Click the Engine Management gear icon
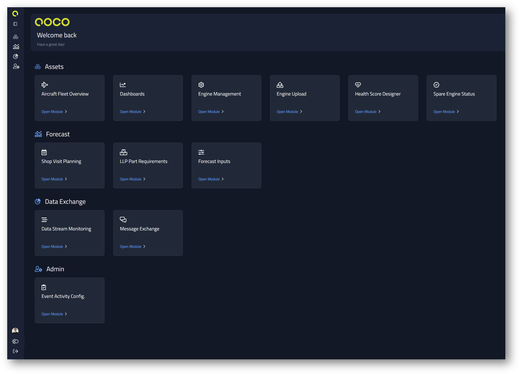 201,85
